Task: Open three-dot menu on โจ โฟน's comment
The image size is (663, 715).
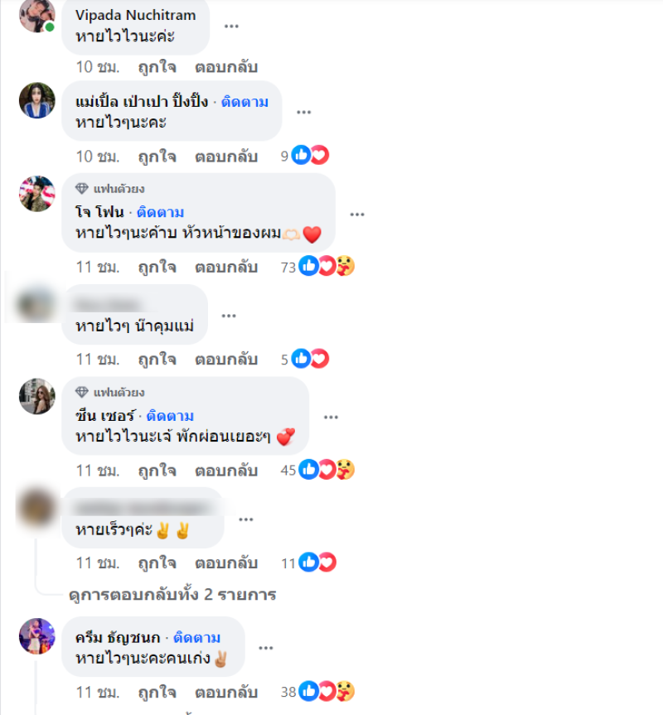Action: [357, 215]
